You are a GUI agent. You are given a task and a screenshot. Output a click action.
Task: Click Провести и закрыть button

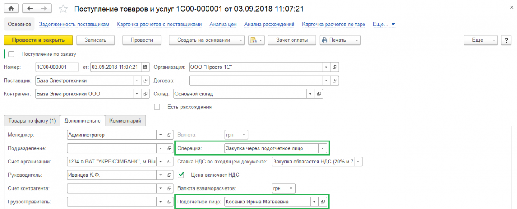[x=38, y=40]
